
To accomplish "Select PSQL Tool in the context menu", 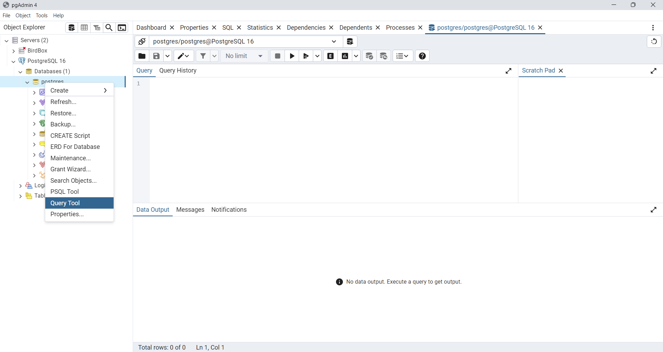I will 79,192.
